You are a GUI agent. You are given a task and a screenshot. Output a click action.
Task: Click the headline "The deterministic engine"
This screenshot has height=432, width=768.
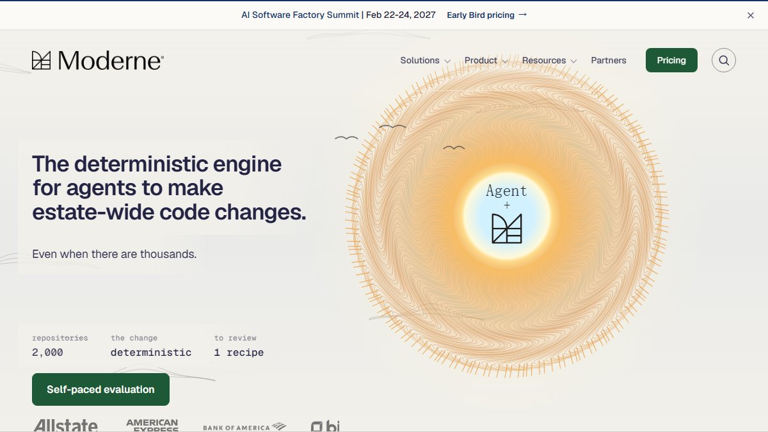157,164
